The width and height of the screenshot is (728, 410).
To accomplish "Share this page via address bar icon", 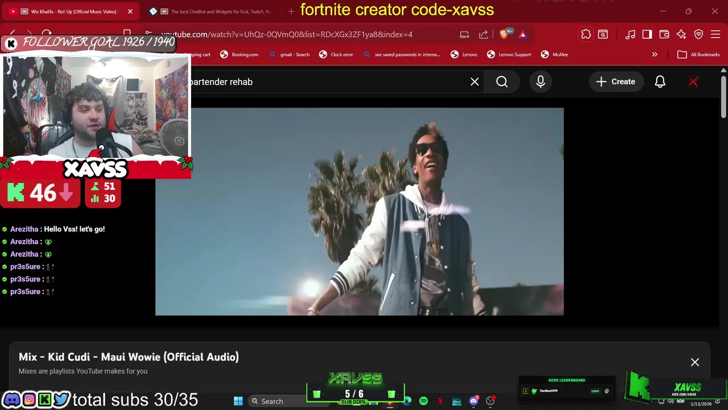I will [483, 35].
